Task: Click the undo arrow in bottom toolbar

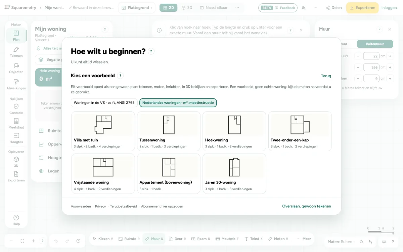Action: tap(56, 241)
